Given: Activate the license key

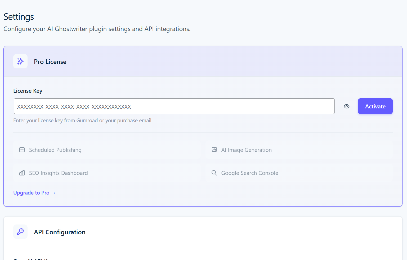Looking at the screenshot, I should pyautogui.click(x=375, y=106).
